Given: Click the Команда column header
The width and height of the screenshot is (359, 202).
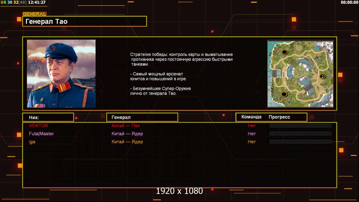Looking at the screenshot, I should point(251,117).
